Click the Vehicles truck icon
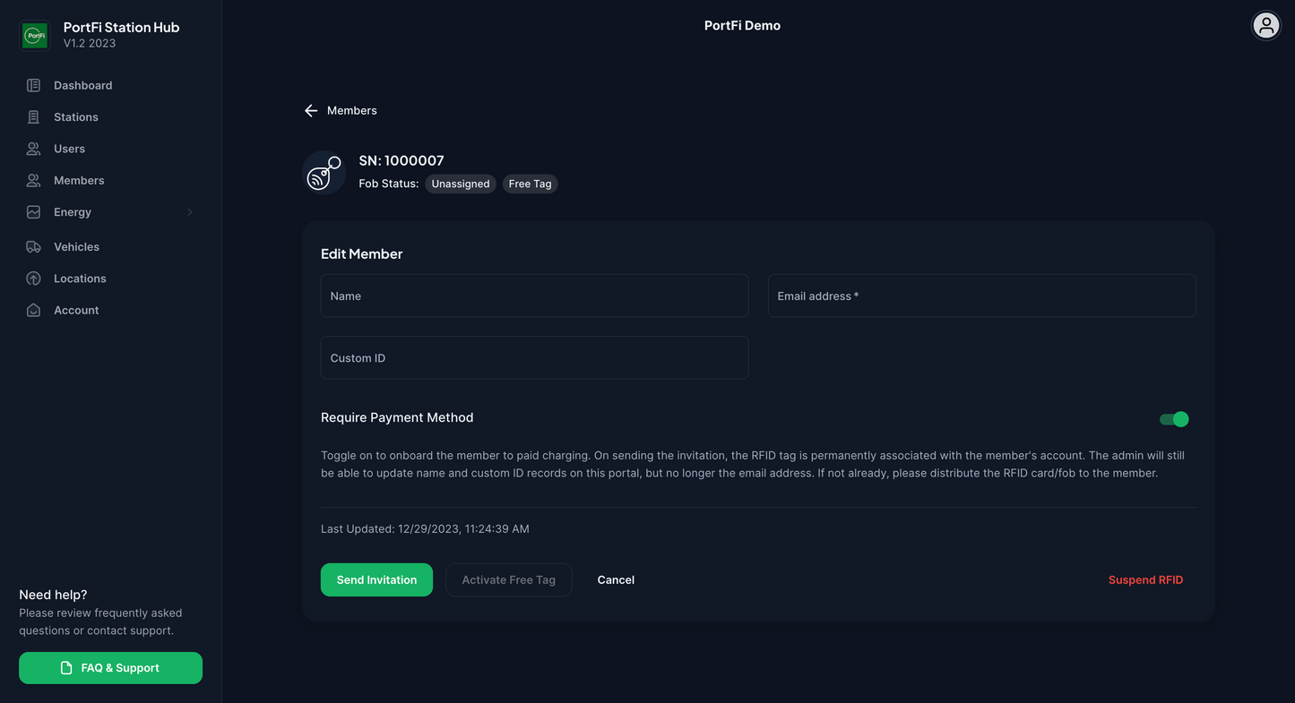This screenshot has height=703, width=1295. 33,247
